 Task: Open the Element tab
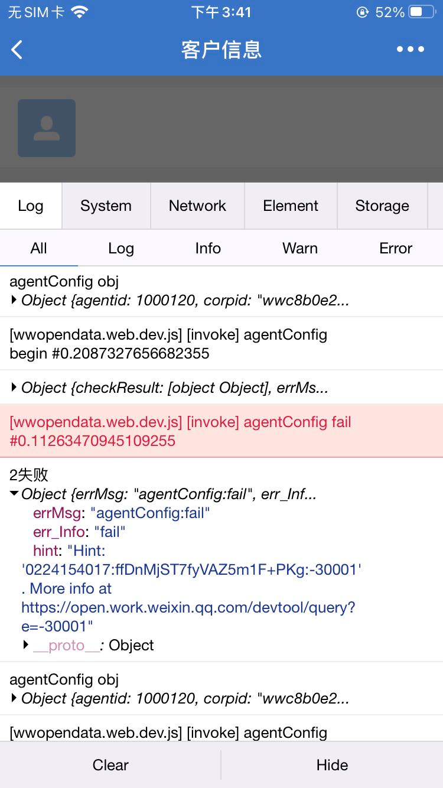point(291,206)
